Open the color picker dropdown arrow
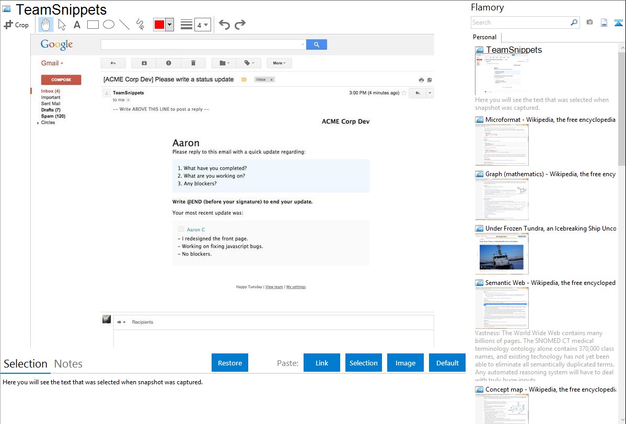 click(x=169, y=25)
